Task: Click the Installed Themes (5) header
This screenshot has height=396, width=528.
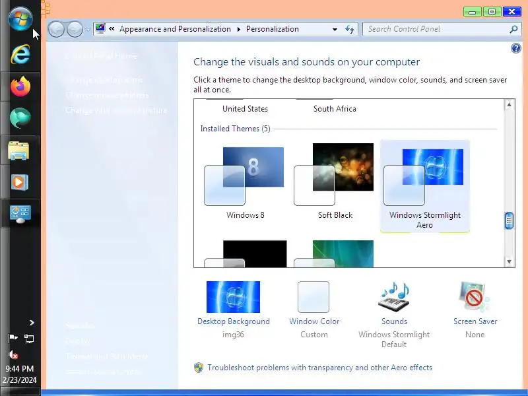Action: point(236,129)
